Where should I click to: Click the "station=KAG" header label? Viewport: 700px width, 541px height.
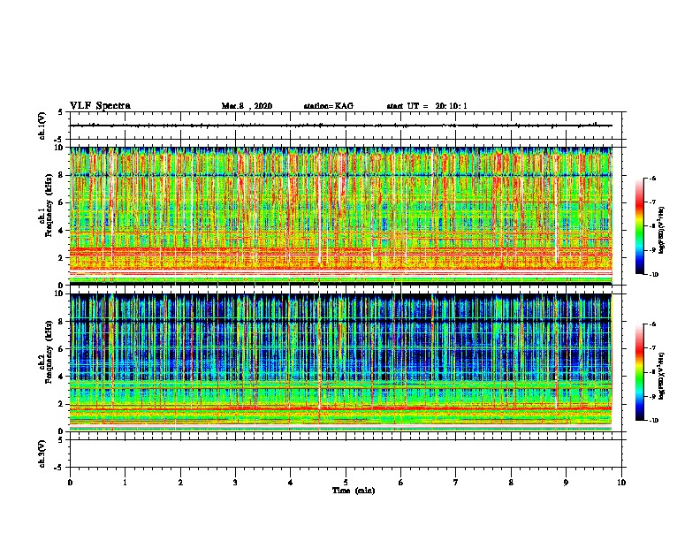[x=328, y=106]
